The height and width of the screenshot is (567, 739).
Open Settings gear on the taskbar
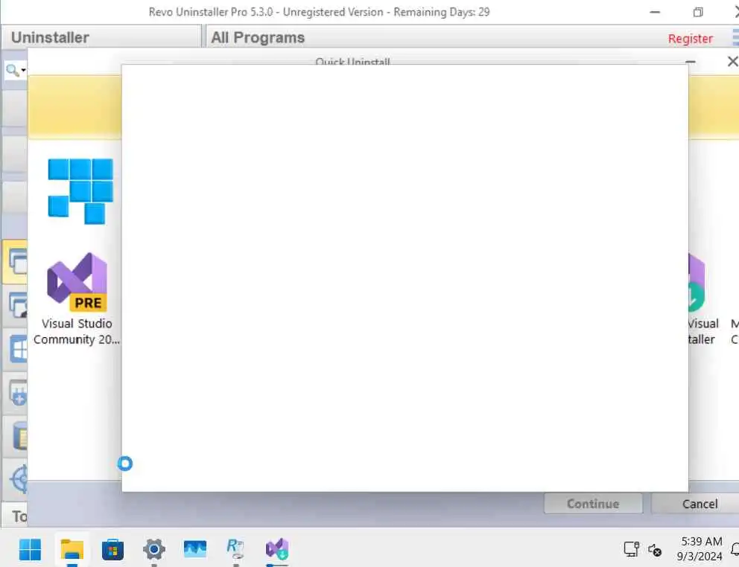point(153,550)
